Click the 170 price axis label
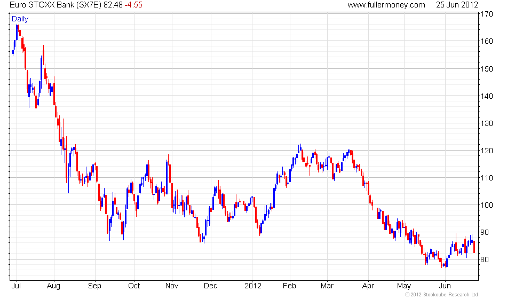Screen dimensions: 523x299 487,14
